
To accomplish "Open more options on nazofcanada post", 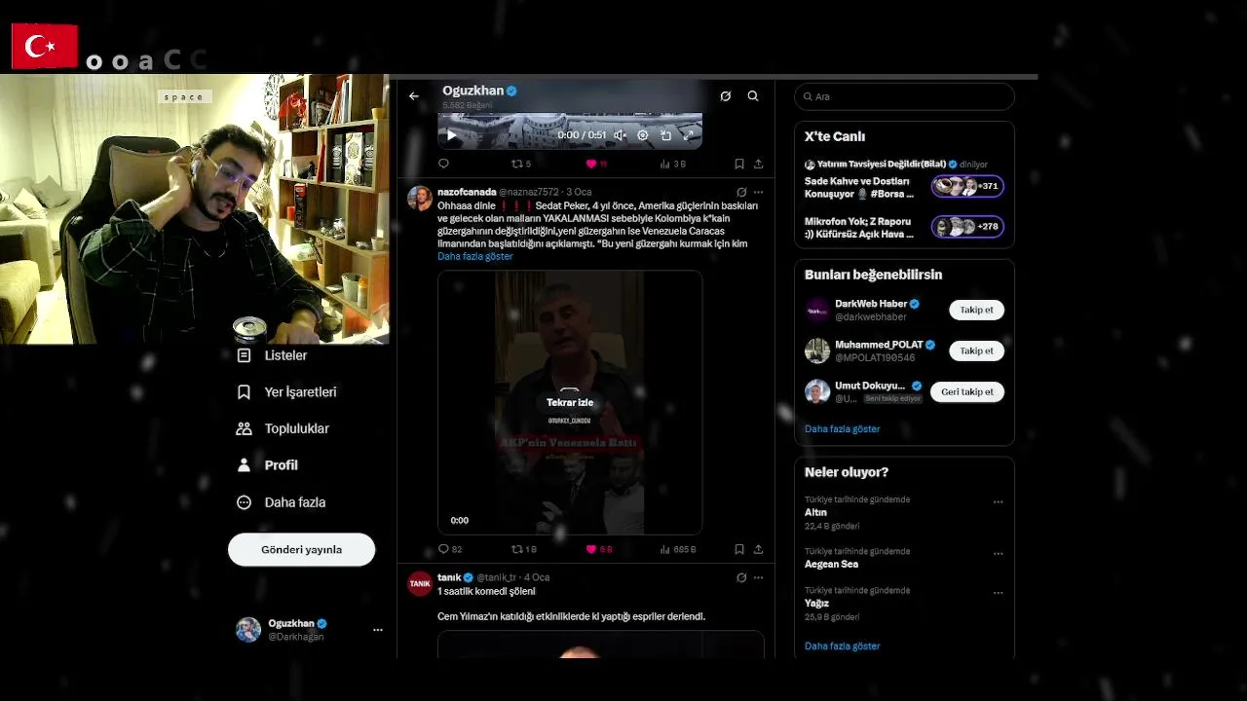I will 758,192.
